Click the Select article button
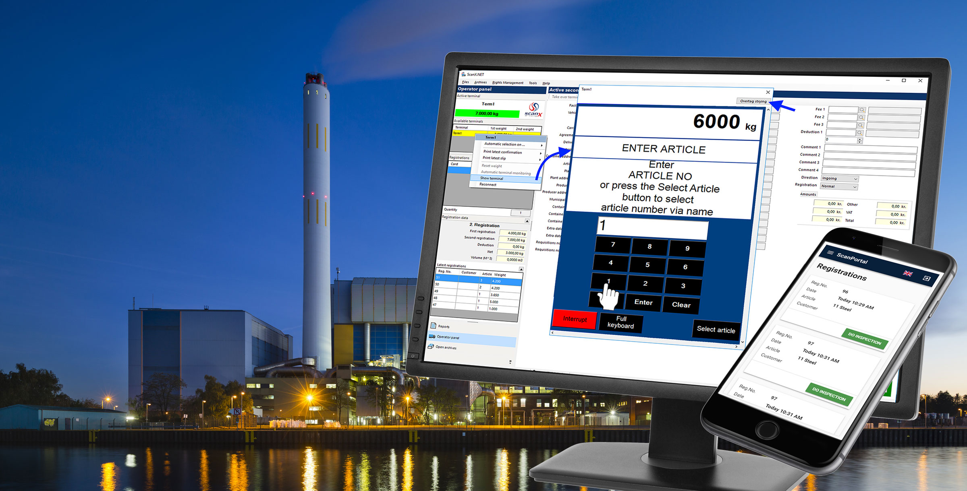The width and height of the screenshot is (967, 491). click(x=716, y=330)
